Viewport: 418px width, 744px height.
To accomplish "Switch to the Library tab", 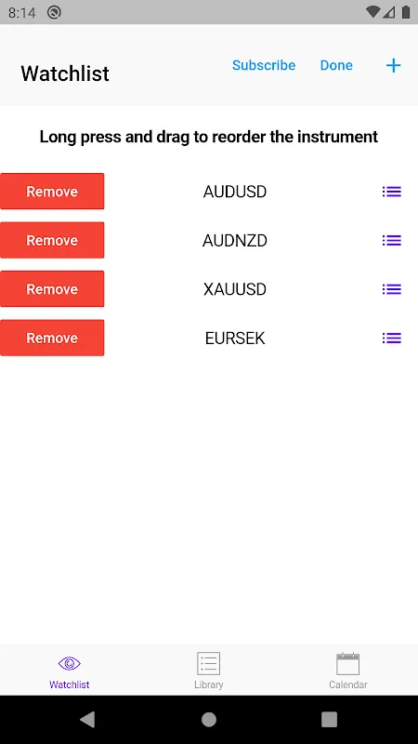I will (208, 671).
